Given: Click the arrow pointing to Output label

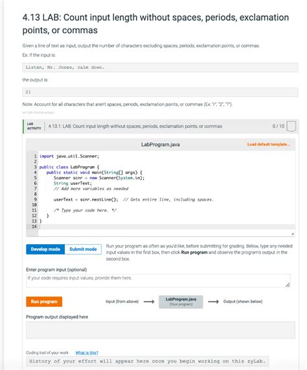Looking at the screenshot, I should 213,302.
